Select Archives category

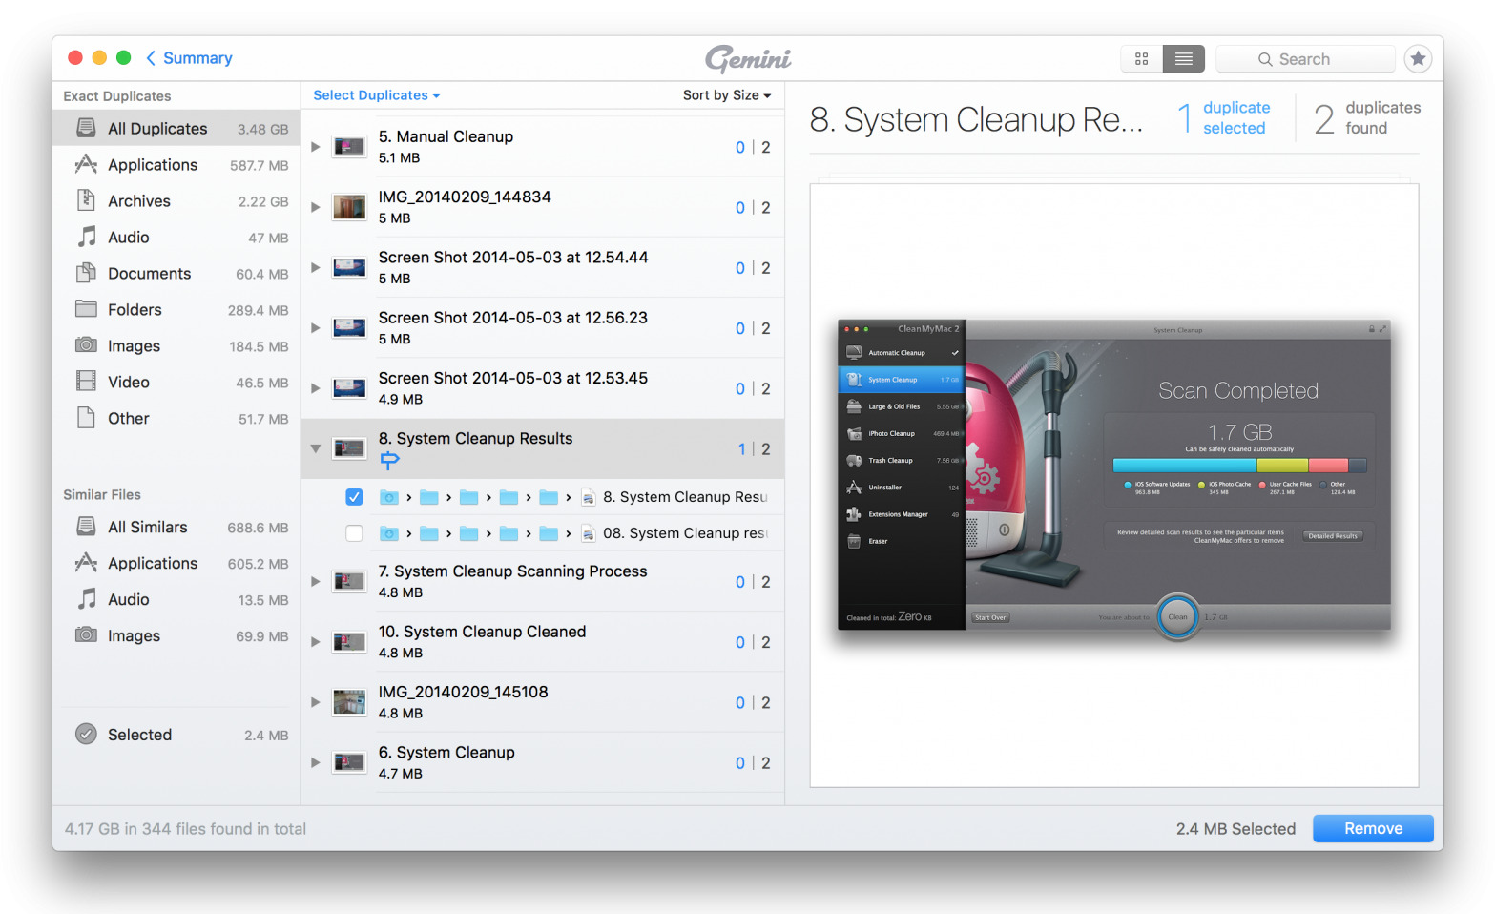[176, 200]
